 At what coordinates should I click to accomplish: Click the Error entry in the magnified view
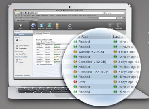82,82
